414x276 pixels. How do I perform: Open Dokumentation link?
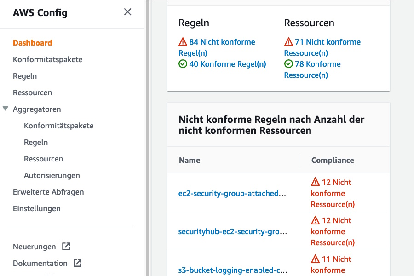(40, 263)
